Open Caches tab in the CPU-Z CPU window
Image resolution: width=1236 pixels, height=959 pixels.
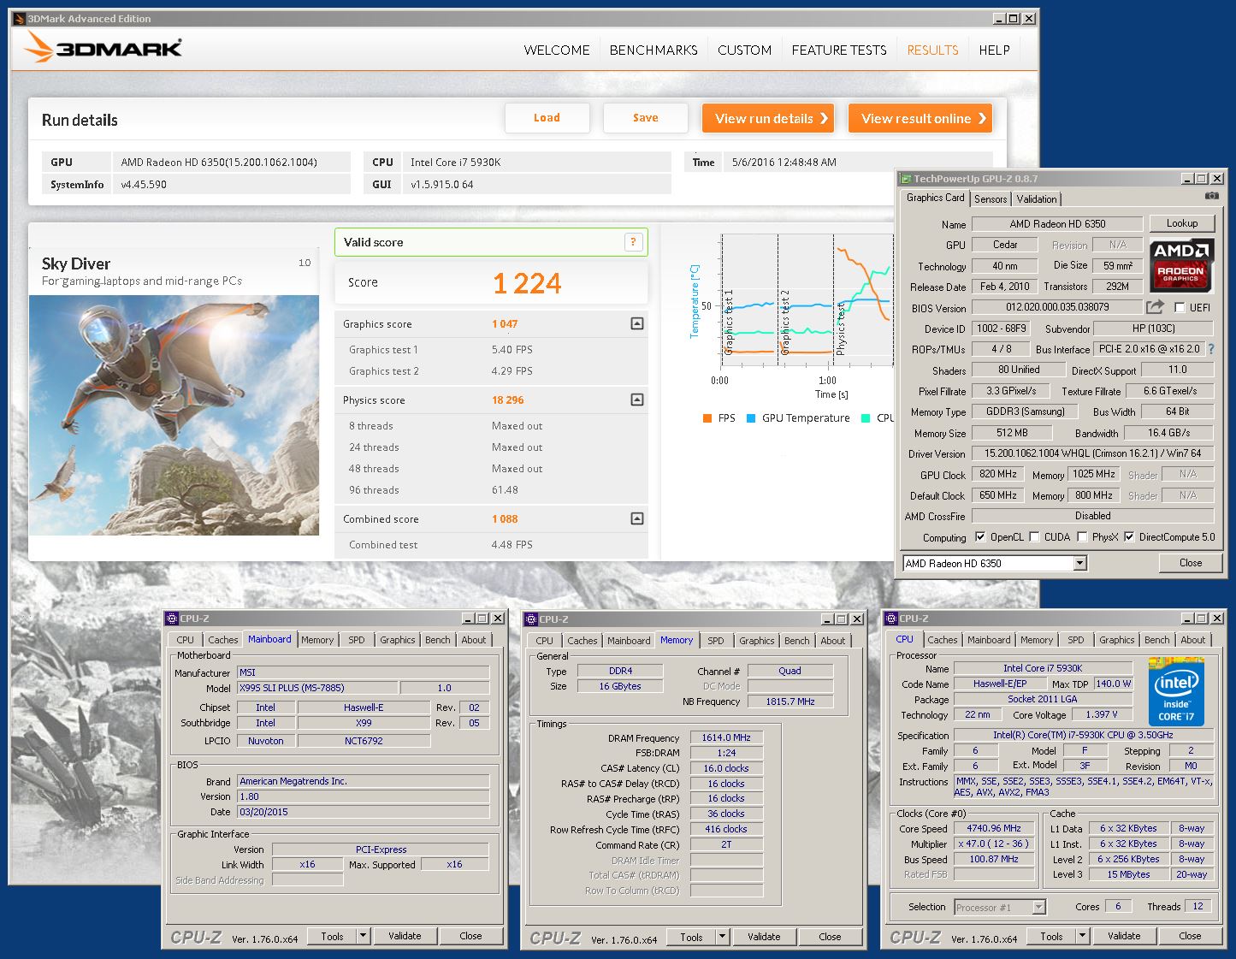click(943, 640)
